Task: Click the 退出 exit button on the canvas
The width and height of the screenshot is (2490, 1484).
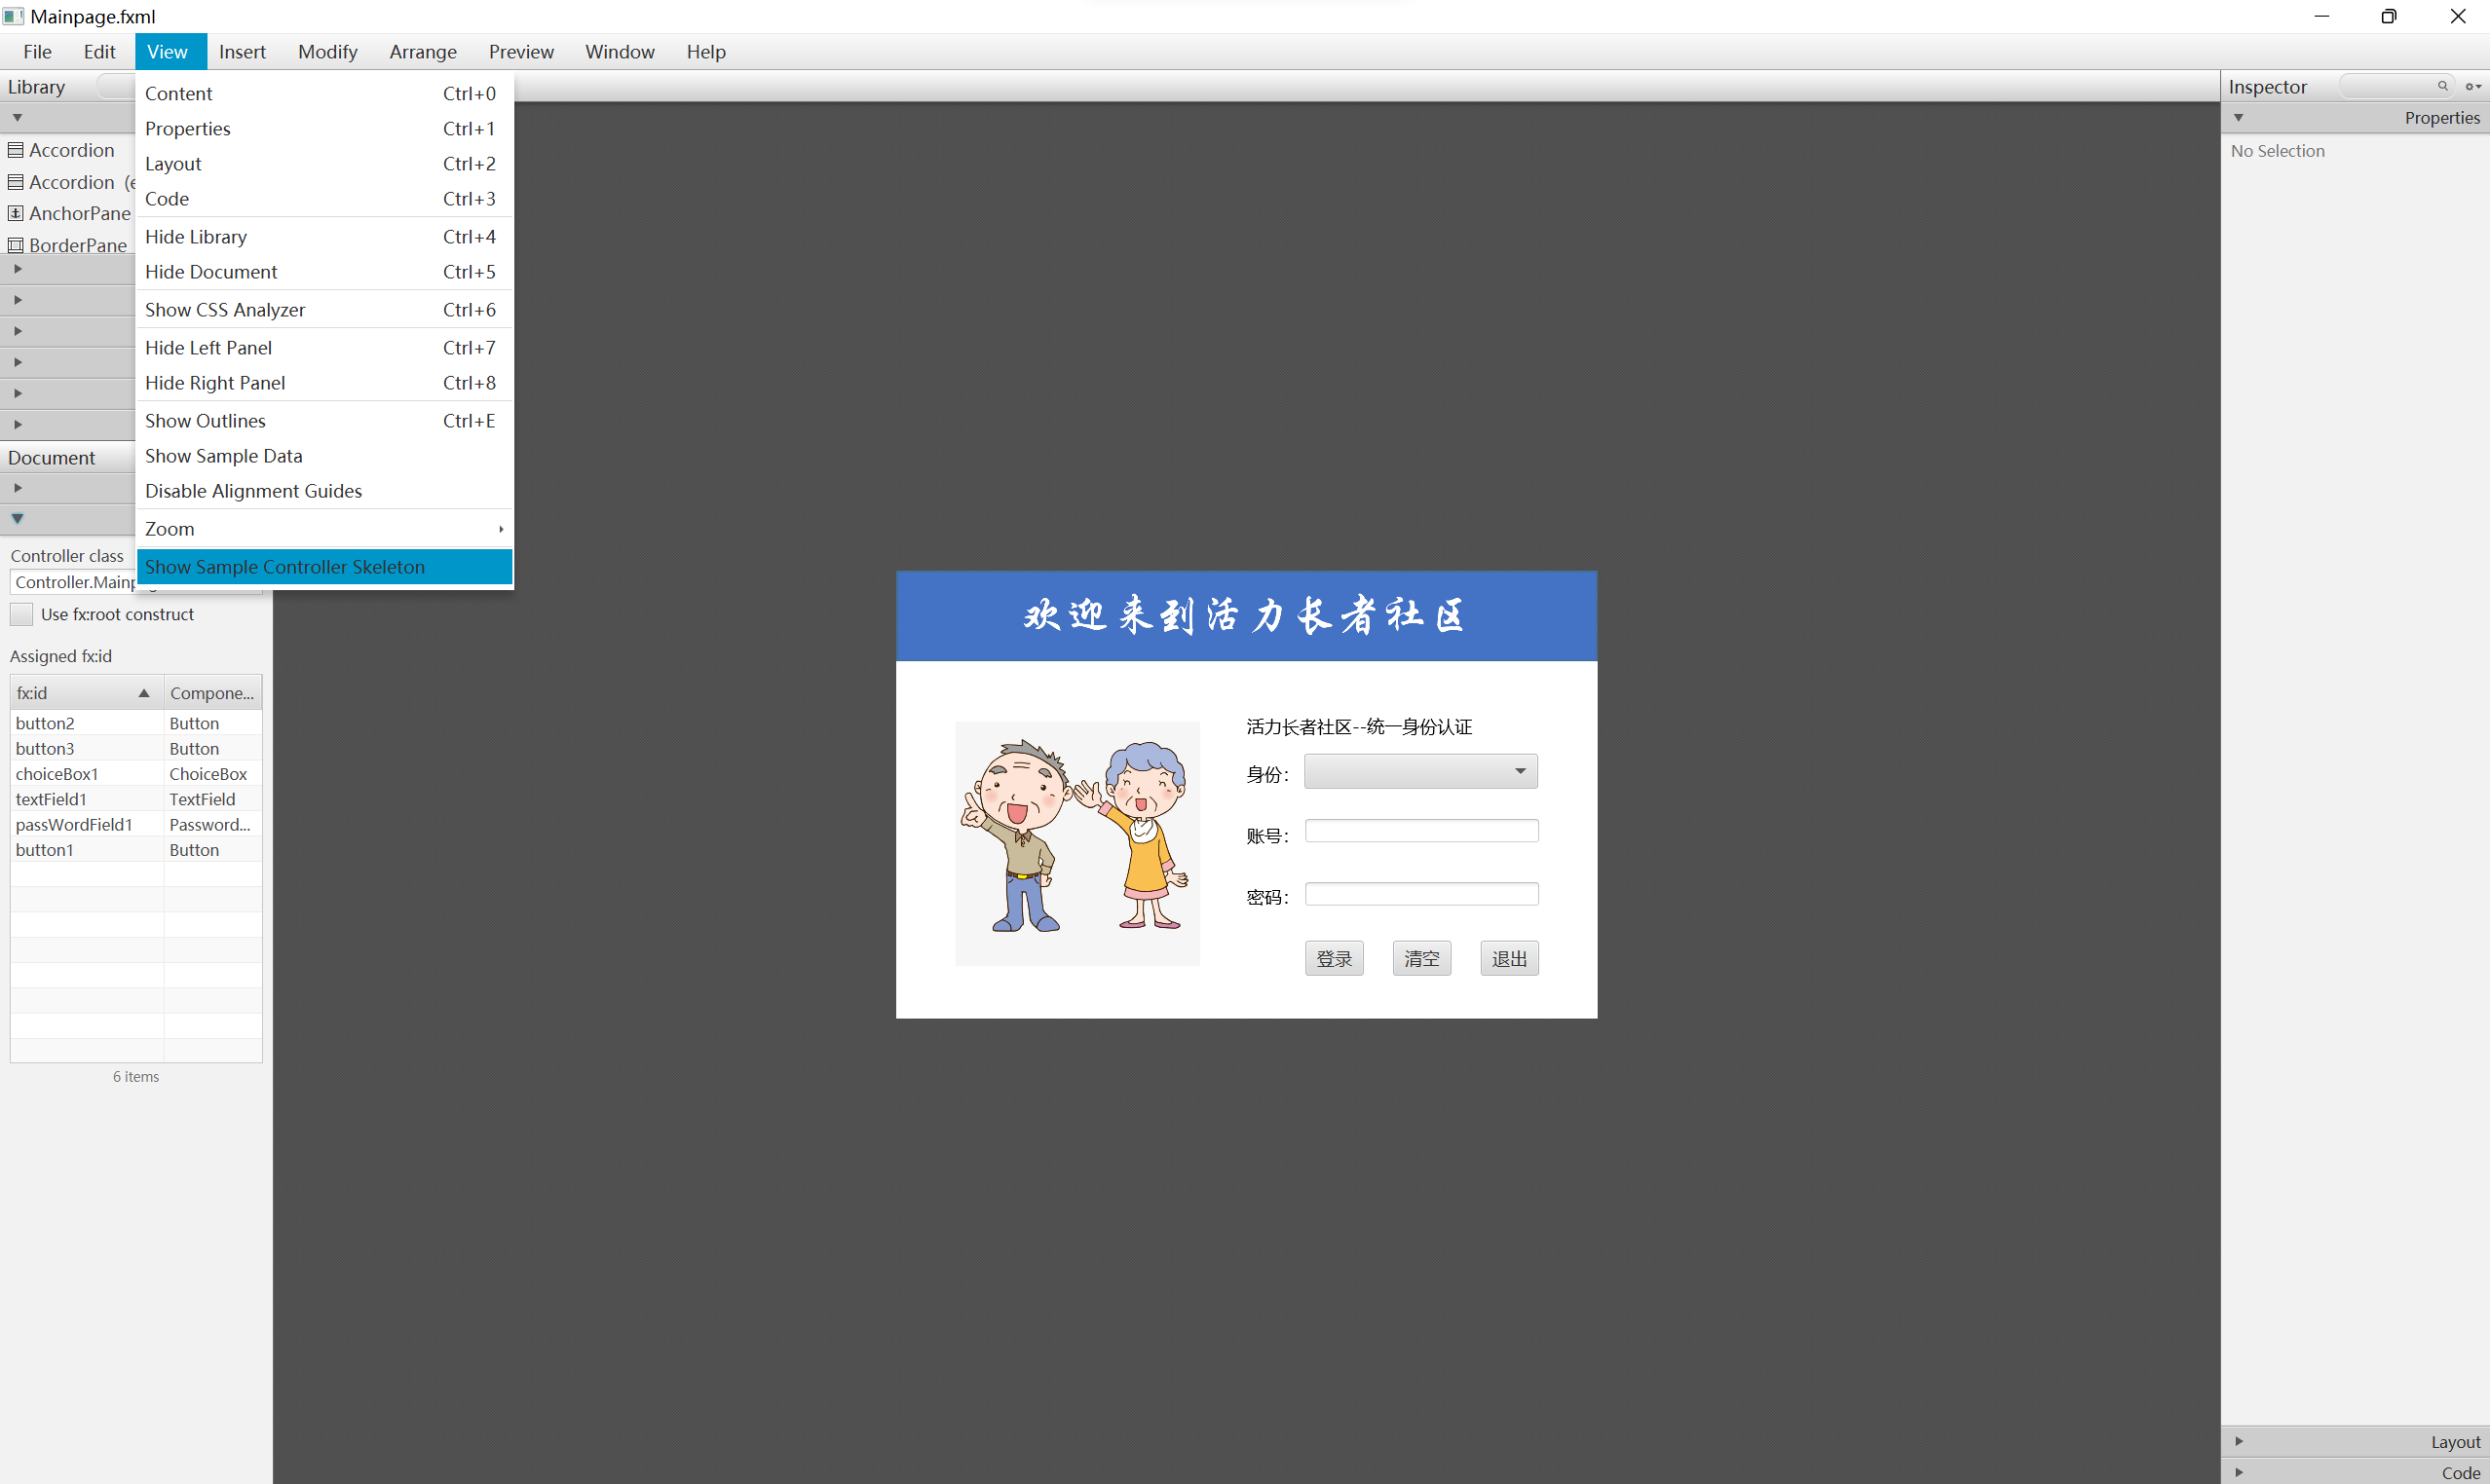Action: pyautogui.click(x=1510, y=957)
